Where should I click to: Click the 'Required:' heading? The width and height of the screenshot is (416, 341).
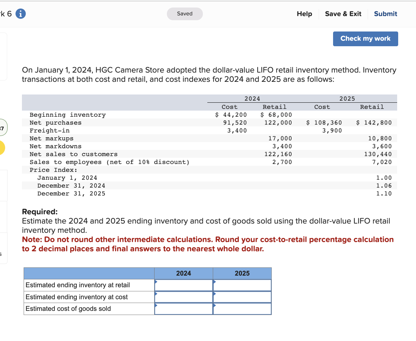(x=40, y=212)
